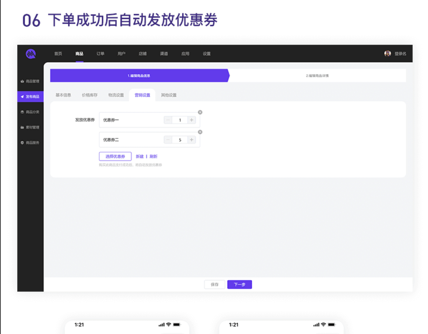
Task: Click the circular logo in the top bar
Action: pos(30,54)
